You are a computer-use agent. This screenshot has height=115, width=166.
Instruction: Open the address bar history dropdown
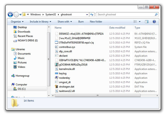[x=87, y=15]
